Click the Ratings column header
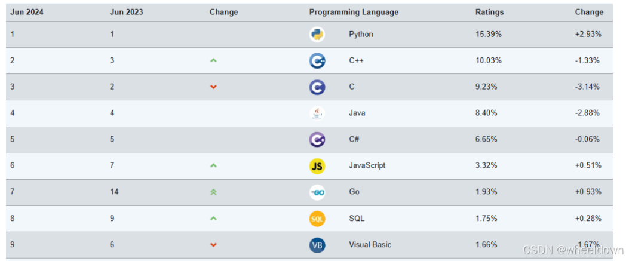 pyautogui.click(x=489, y=12)
